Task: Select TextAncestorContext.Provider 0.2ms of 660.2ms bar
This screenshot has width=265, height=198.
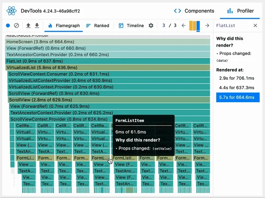Action: (108, 55)
